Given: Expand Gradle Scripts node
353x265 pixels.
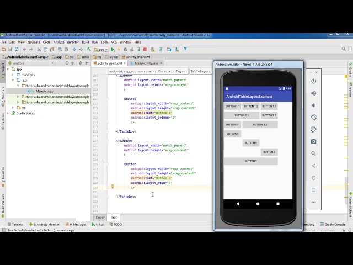Looking at the screenshot, I should tap(8, 113).
